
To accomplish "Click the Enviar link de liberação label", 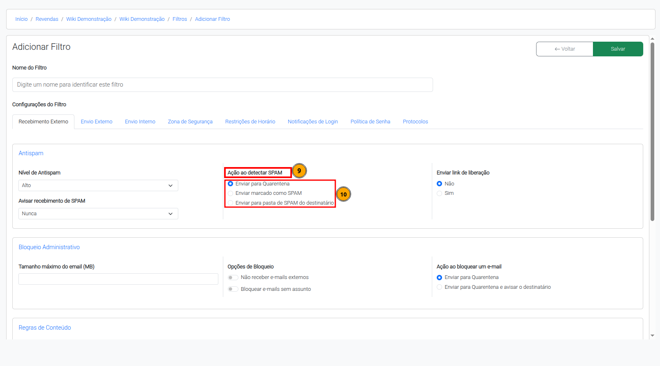I will 463,173.
